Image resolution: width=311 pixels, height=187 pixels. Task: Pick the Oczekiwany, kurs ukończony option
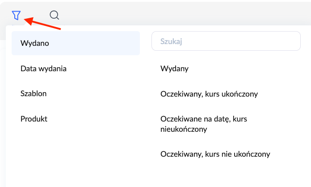click(x=209, y=94)
